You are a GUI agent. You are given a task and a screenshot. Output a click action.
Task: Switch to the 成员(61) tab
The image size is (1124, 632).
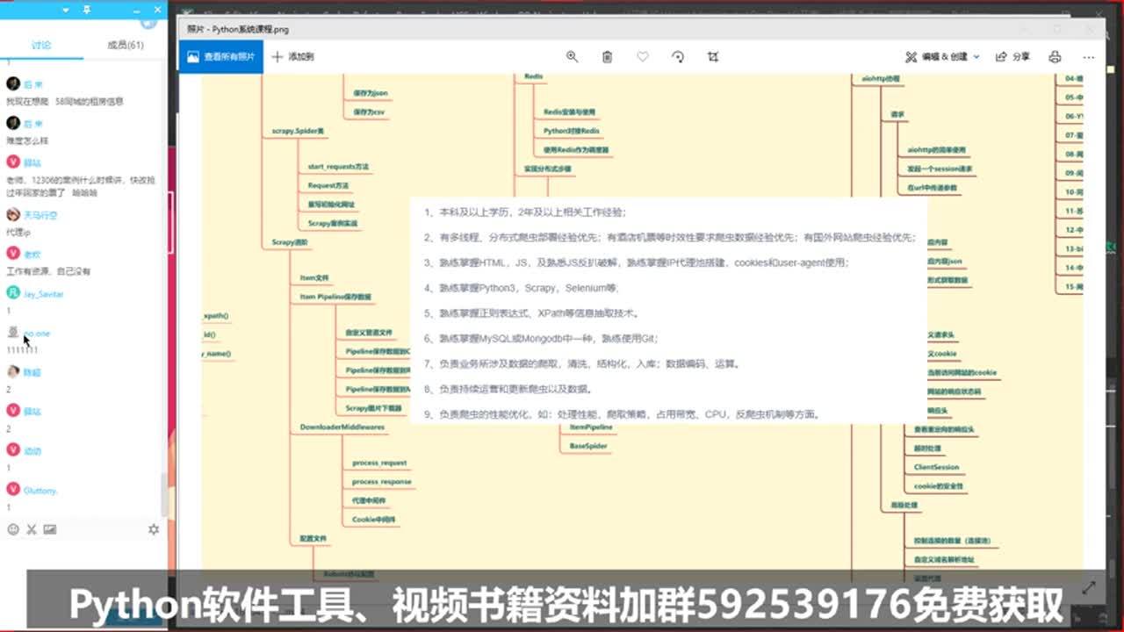click(x=126, y=45)
